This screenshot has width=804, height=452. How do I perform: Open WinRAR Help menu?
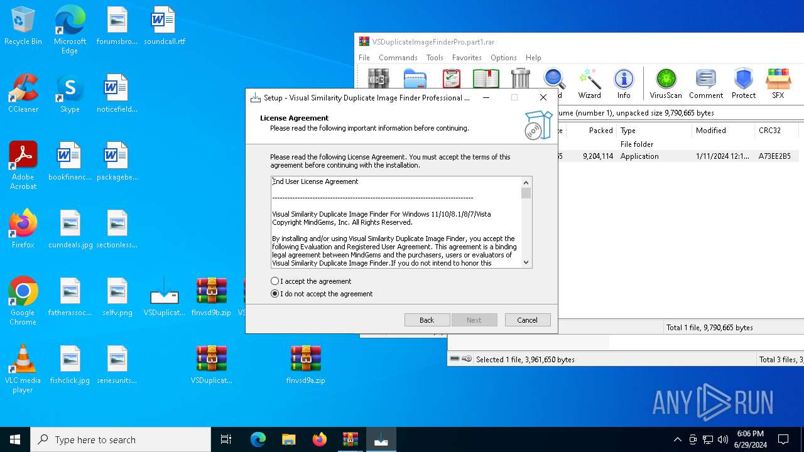point(533,57)
